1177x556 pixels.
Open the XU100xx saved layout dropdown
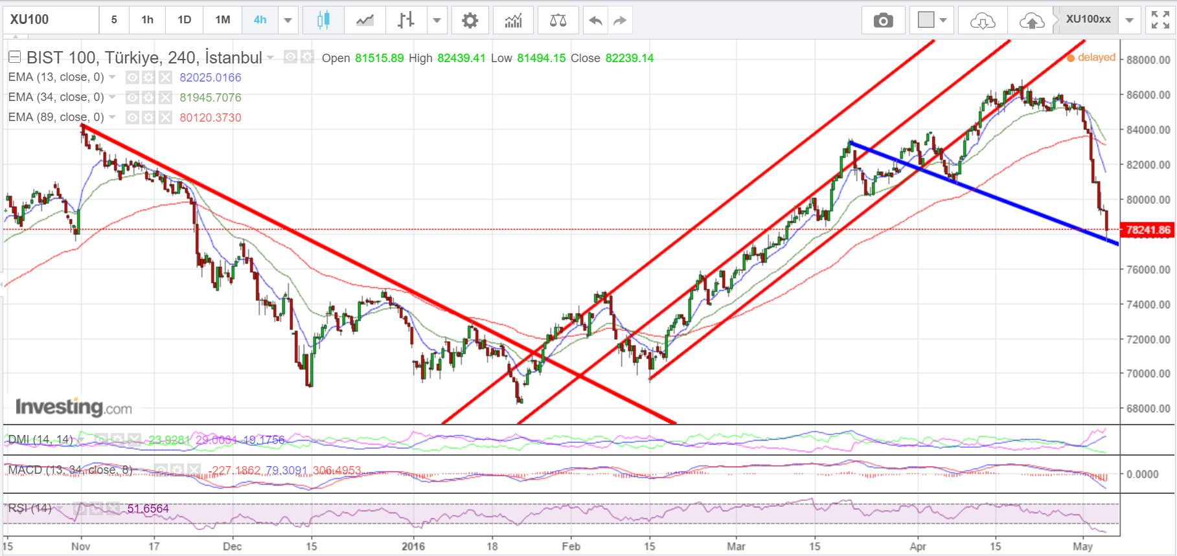(x=1129, y=20)
